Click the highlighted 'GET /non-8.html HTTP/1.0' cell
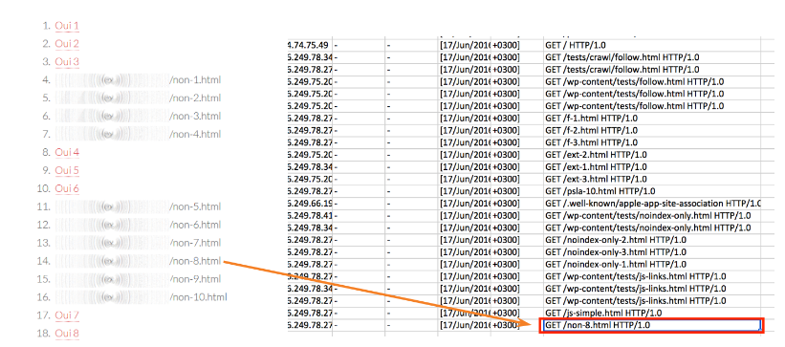This screenshot has width=785, height=347. click(651, 325)
